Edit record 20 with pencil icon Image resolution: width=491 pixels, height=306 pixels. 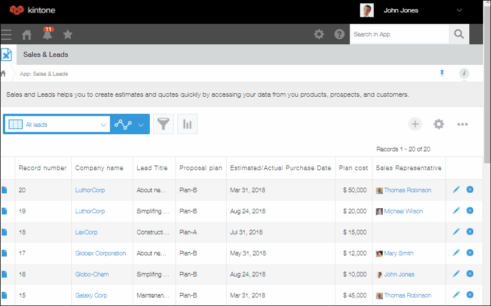click(x=456, y=189)
